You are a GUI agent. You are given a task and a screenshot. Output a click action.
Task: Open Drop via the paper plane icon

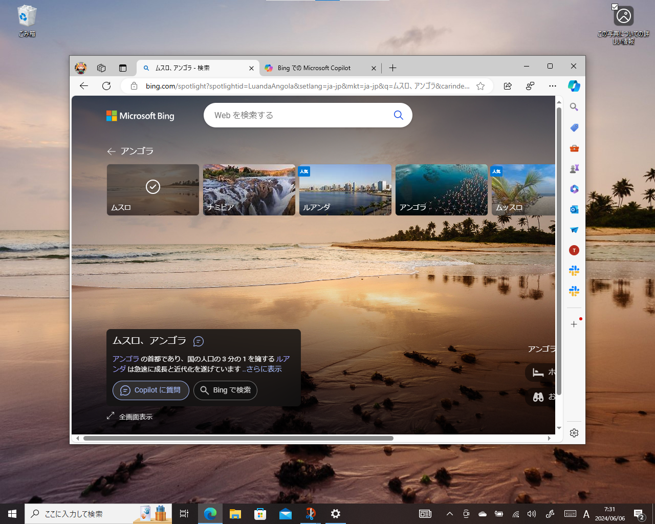pyautogui.click(x=574, y=230)
